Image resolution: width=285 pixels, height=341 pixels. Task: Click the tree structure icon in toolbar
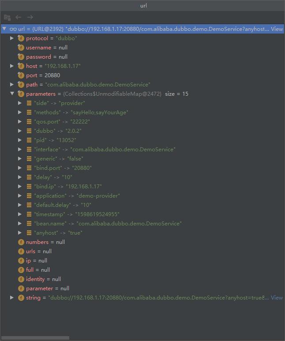click(x=7, y=17)
